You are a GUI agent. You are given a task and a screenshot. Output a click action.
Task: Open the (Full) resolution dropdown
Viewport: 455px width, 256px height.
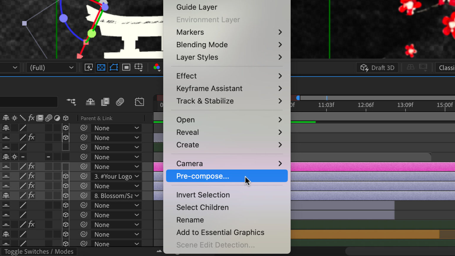51,67
